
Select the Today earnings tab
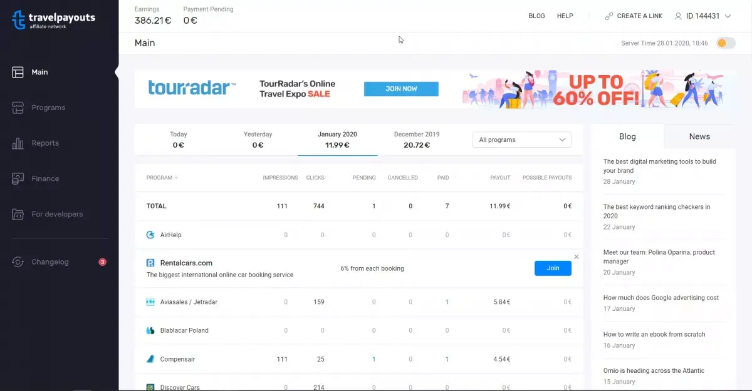point(179,140)
